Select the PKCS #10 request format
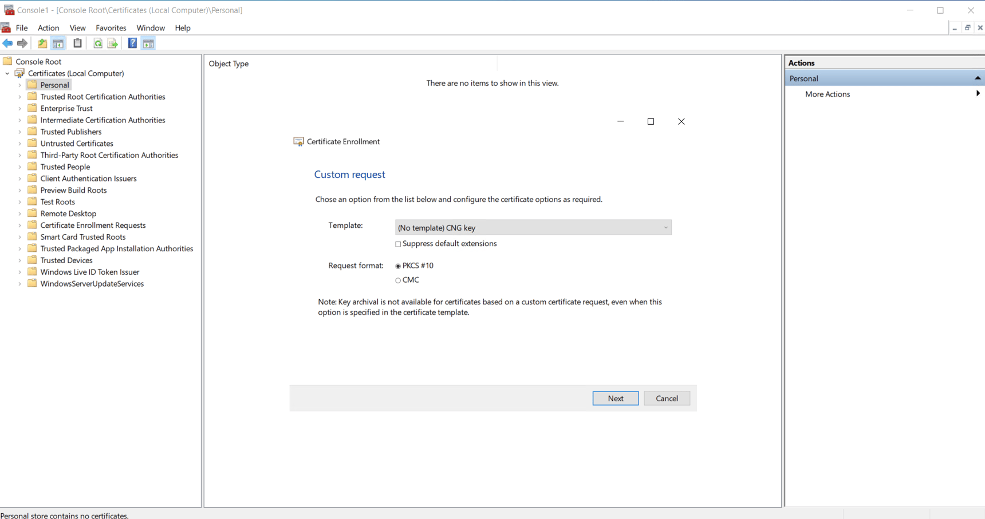The image size is (985, 519). [398, 266]
